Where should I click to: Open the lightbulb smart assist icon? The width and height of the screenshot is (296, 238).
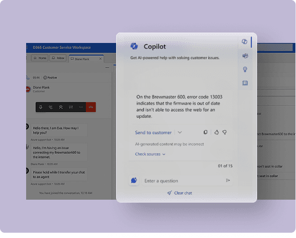pos(245,70)
